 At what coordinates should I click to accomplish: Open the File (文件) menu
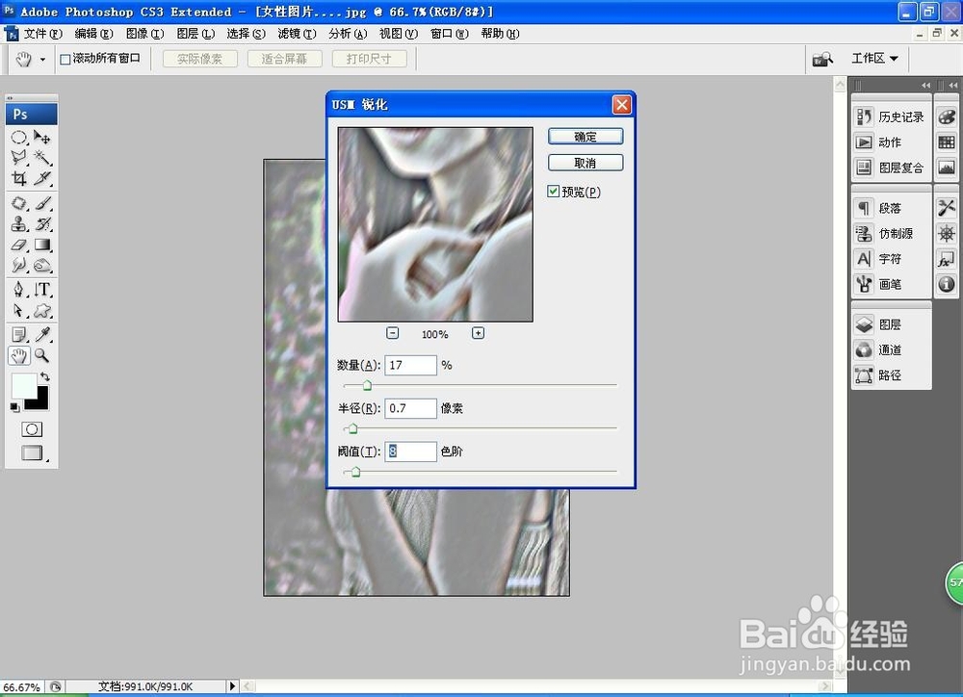tap(43, 33)
